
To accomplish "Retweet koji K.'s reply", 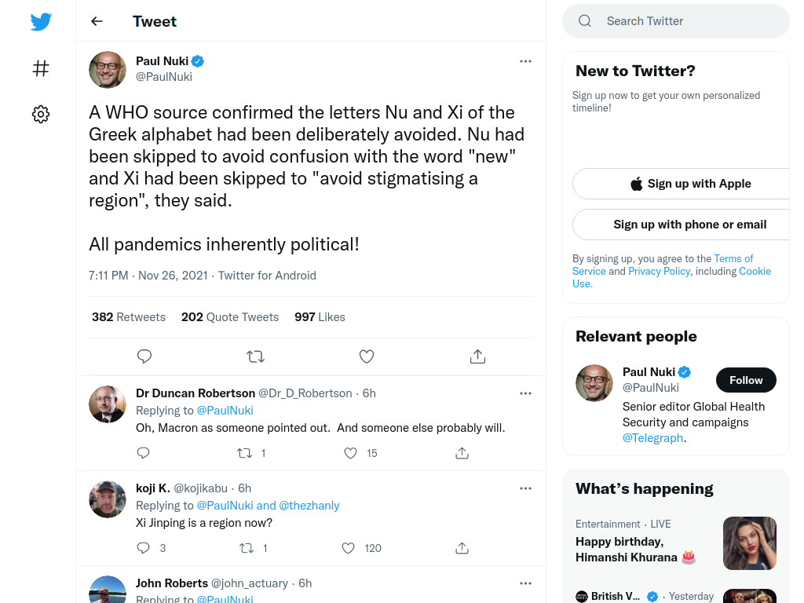I will (x=247, y=548).
